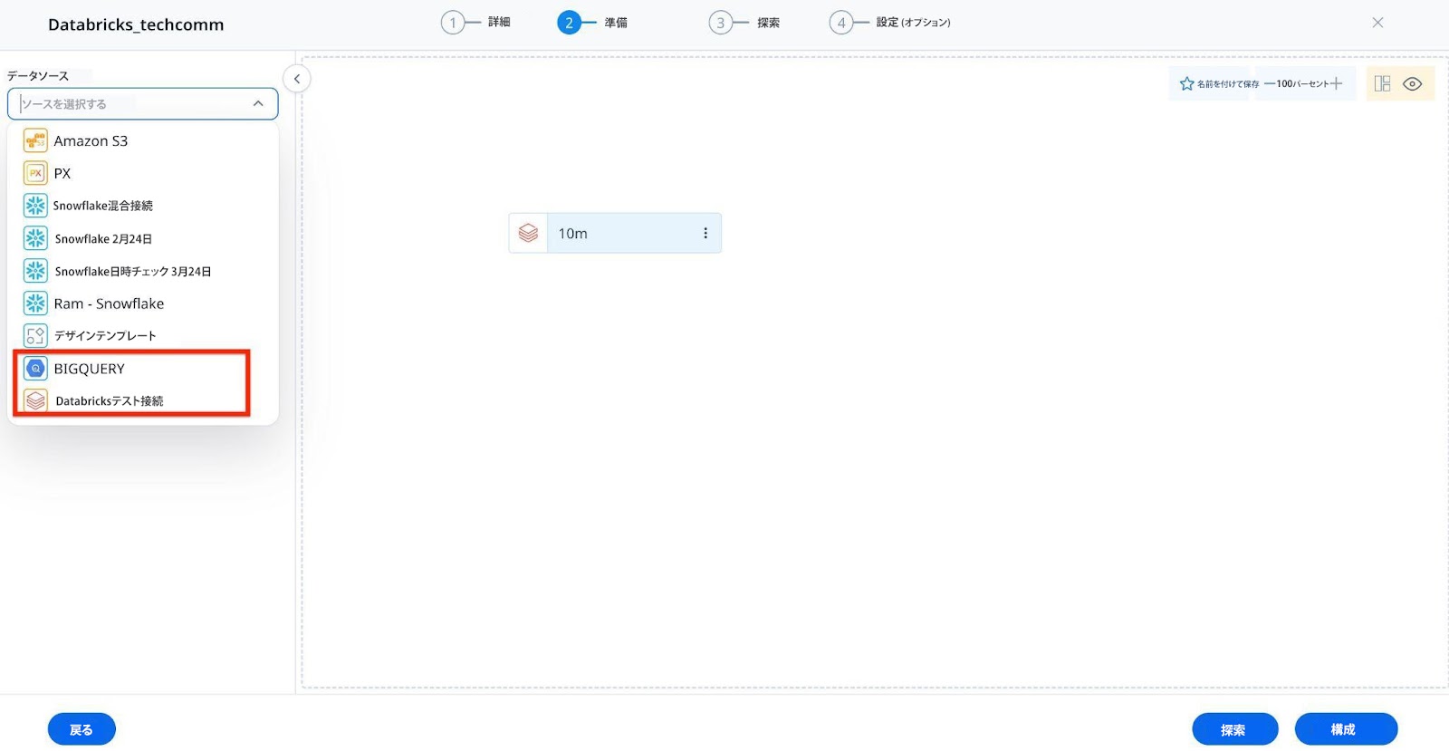Select the Ram - Snowflake label
Viewport: 1449px width, 751px height.
tap(109, 303)
